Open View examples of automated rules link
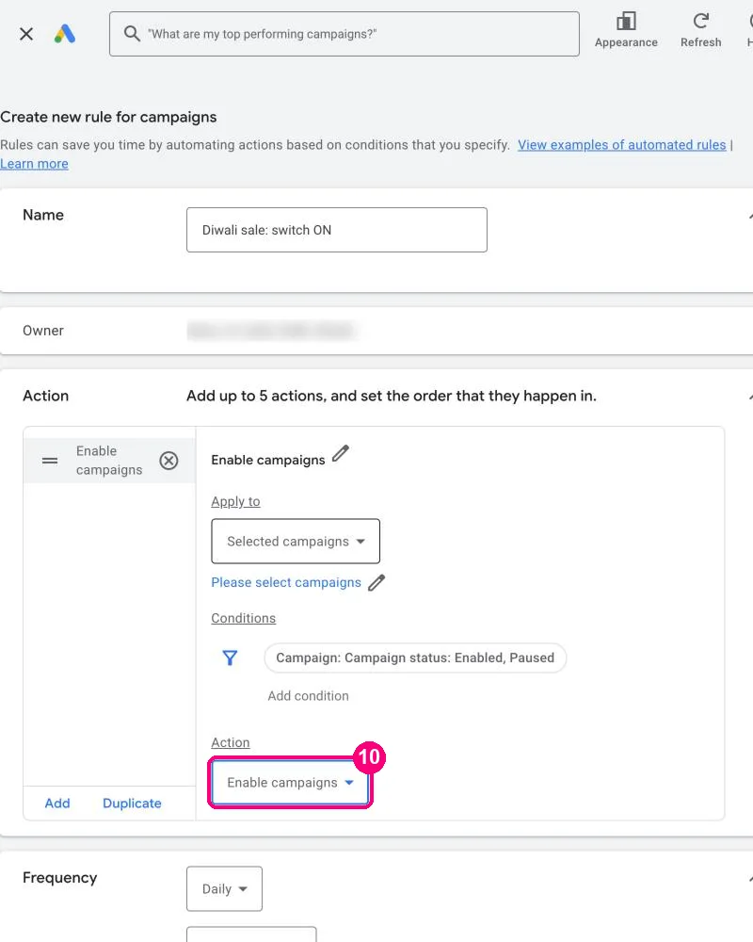The height and width of the screenshot is (942, 753). coord(621,145)
